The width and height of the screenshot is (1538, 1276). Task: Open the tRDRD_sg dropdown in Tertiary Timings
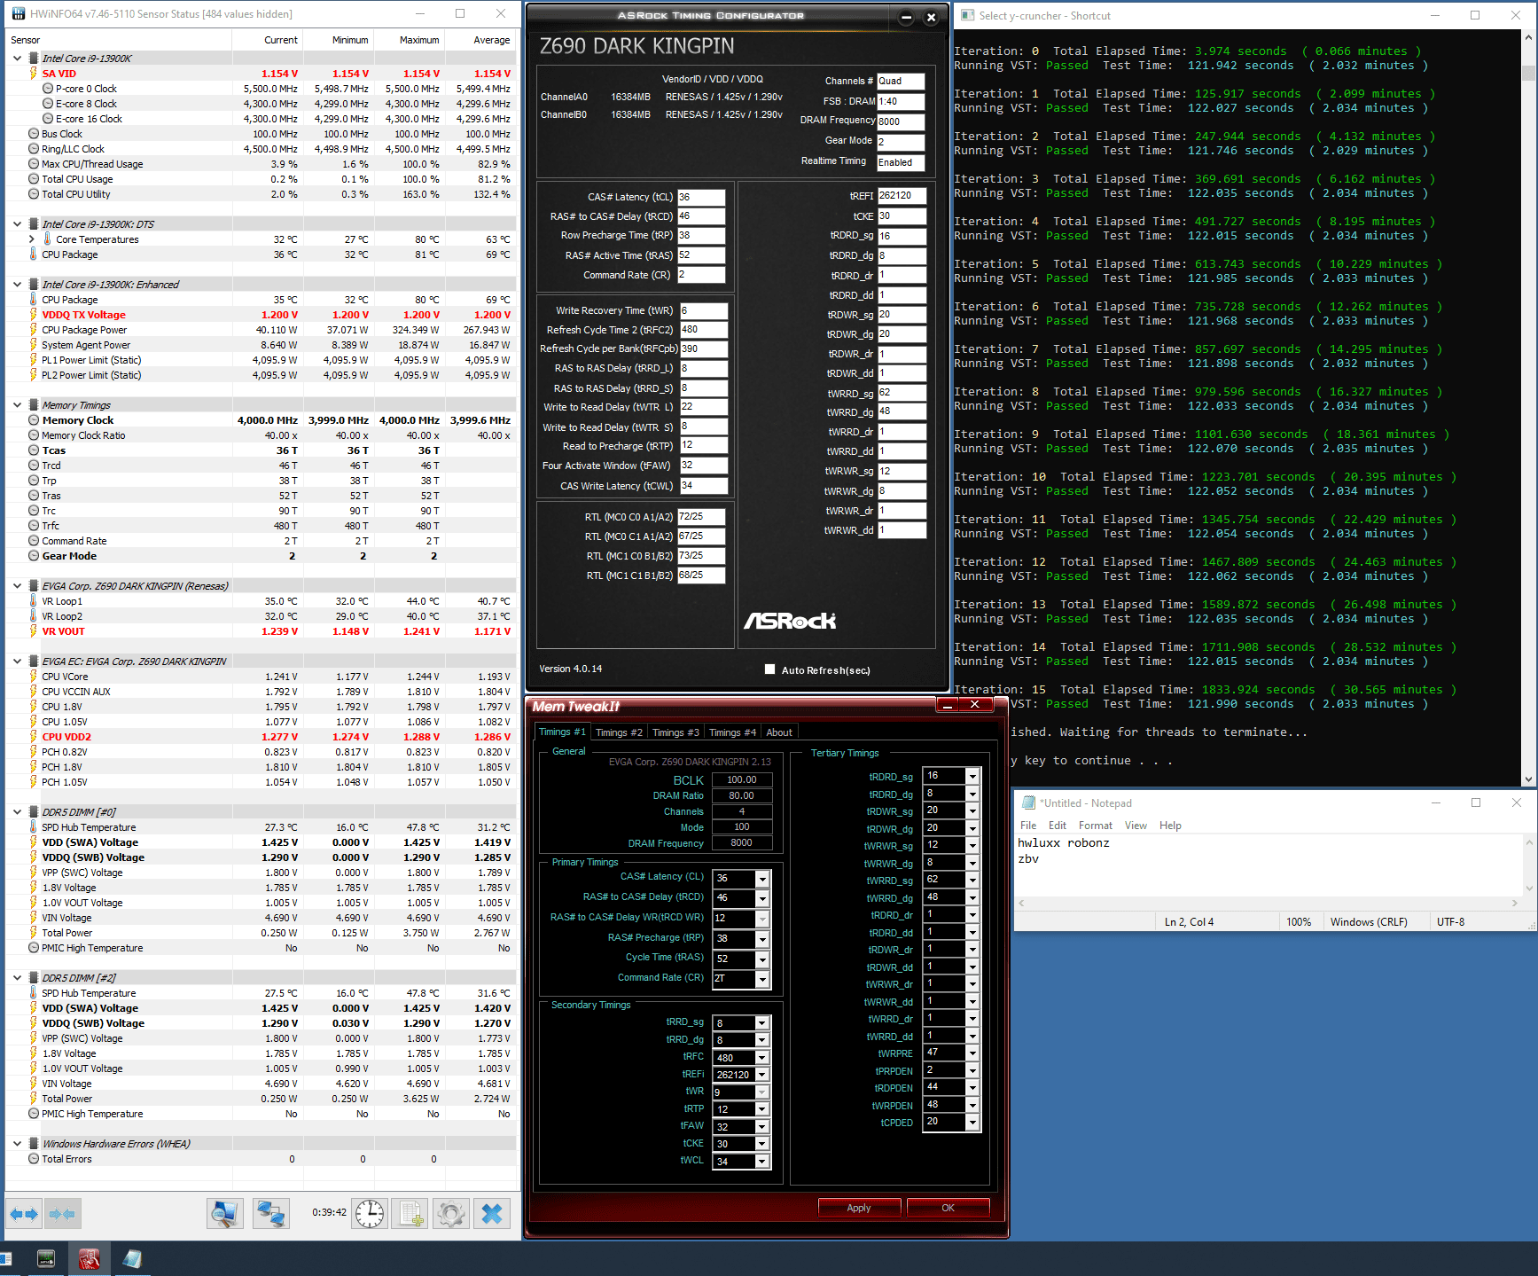[x=972, y=776]
